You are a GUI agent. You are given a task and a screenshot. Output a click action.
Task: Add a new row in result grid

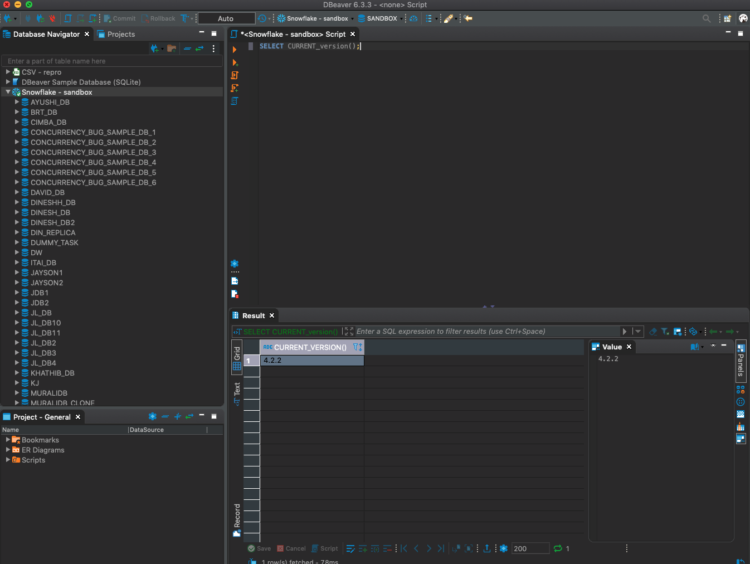[363, 549]
